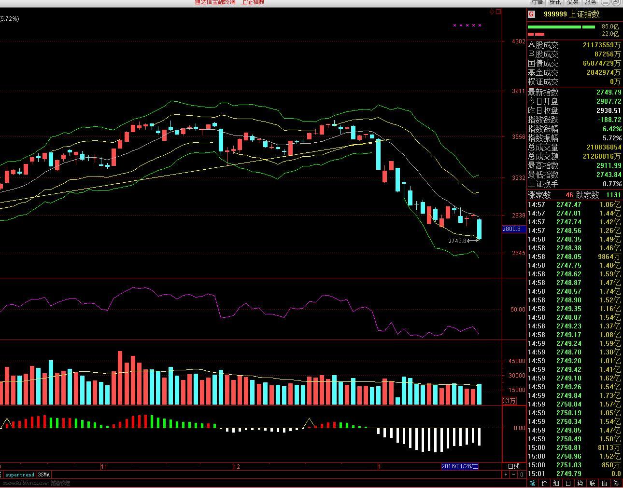623x488 pixels.
Task: Click the 4302 price axis label
Action: pyautogui.click(x=519, y=41)
